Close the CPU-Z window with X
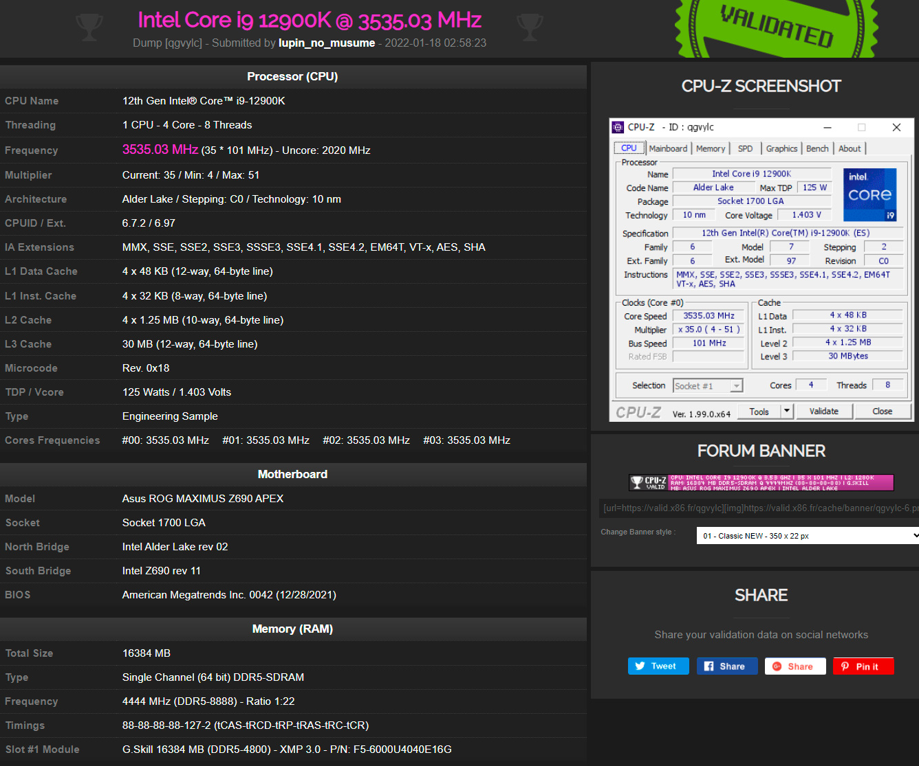The height and width of the screenshot is (766, 919). 896,127
